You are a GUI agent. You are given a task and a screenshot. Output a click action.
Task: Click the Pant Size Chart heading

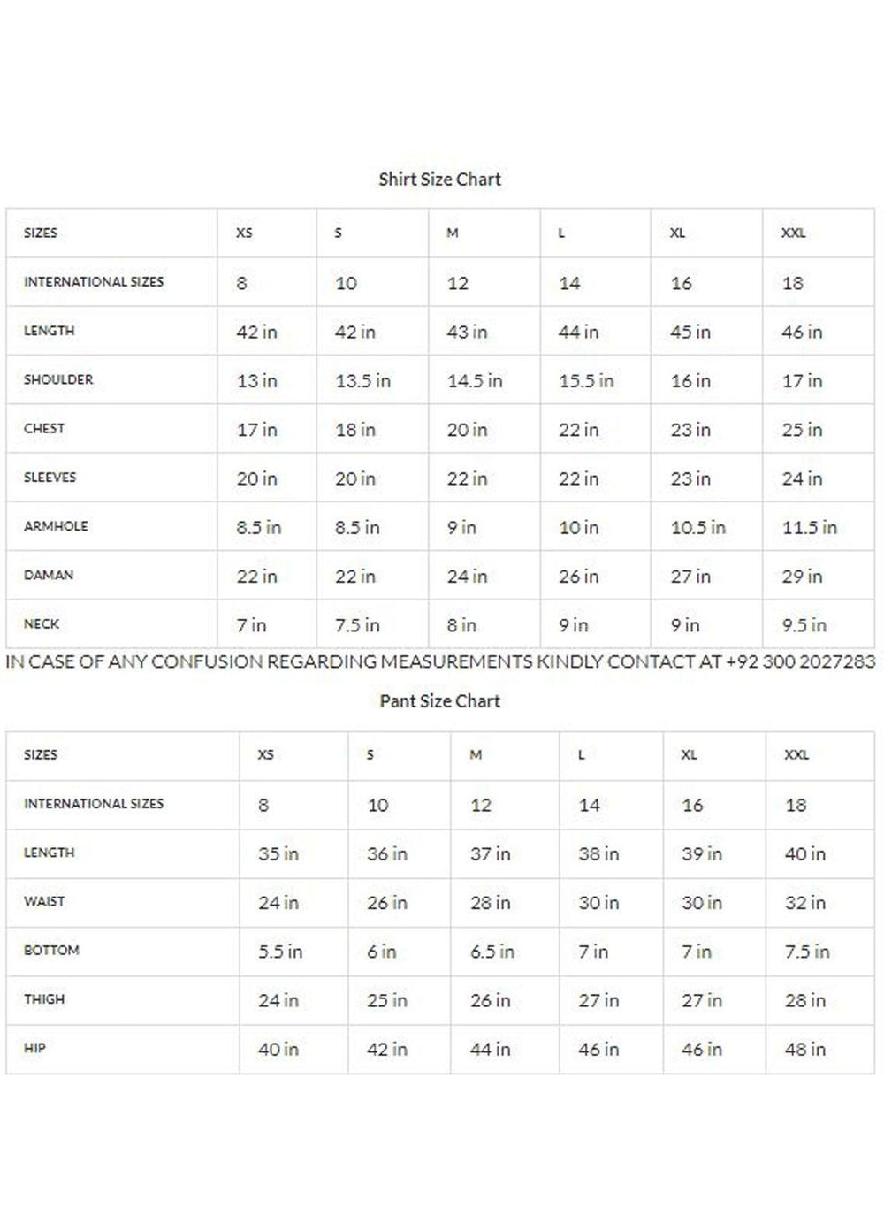[439, 701]
